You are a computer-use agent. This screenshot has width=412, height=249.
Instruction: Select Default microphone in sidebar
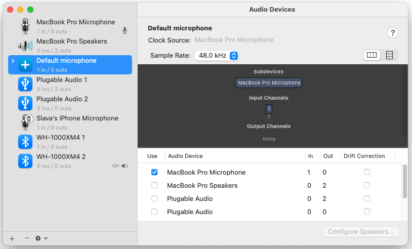(70, 65)
